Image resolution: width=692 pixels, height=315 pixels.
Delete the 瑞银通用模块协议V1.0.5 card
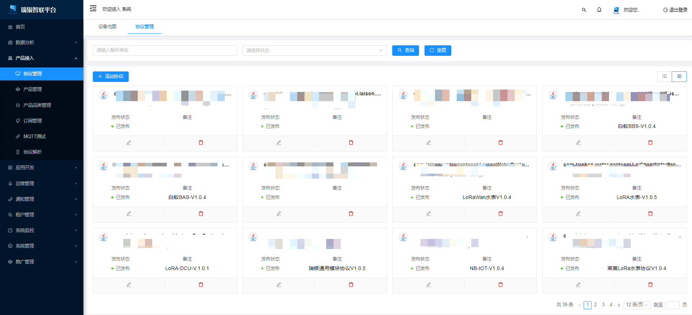(x=351, y=285)
